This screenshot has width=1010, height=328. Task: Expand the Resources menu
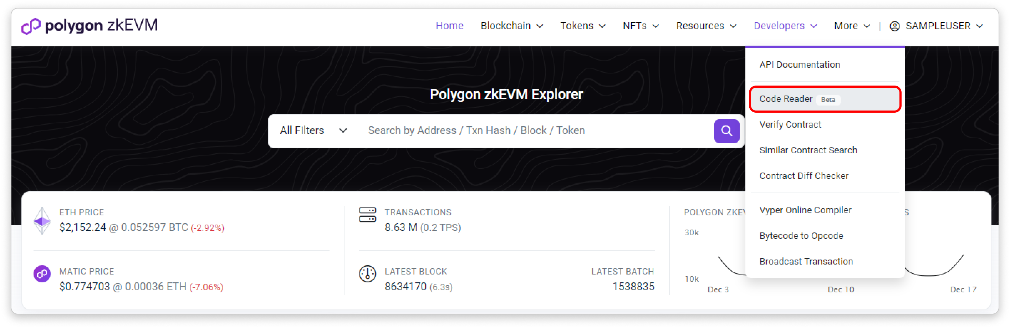coord(706,26)
